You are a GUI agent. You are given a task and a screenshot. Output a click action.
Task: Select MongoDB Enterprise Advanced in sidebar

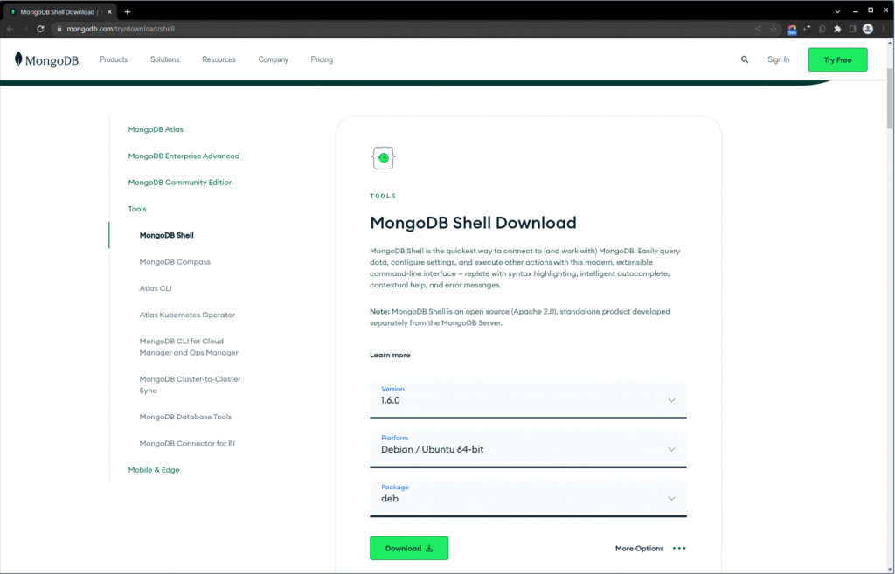pos(184,156)
